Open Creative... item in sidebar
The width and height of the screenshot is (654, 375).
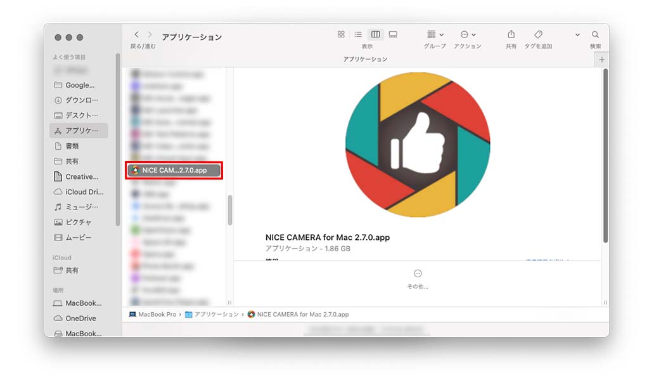[x=79, y=176]
